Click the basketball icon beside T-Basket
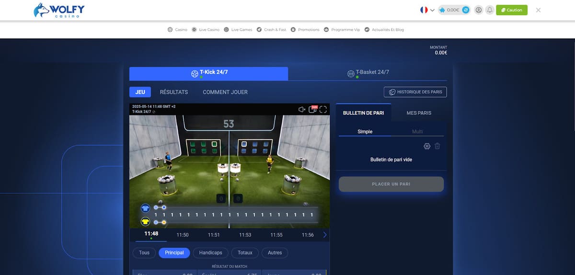This screenshot has width=575, height=275. click(351, 74)
